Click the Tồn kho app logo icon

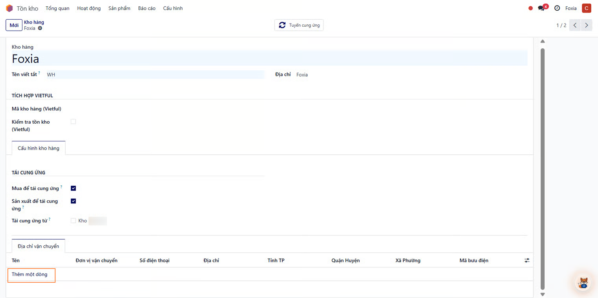(9, 8)
